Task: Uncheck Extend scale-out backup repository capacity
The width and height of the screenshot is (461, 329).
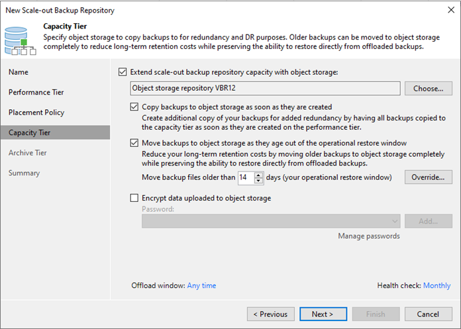Action: 123,72
